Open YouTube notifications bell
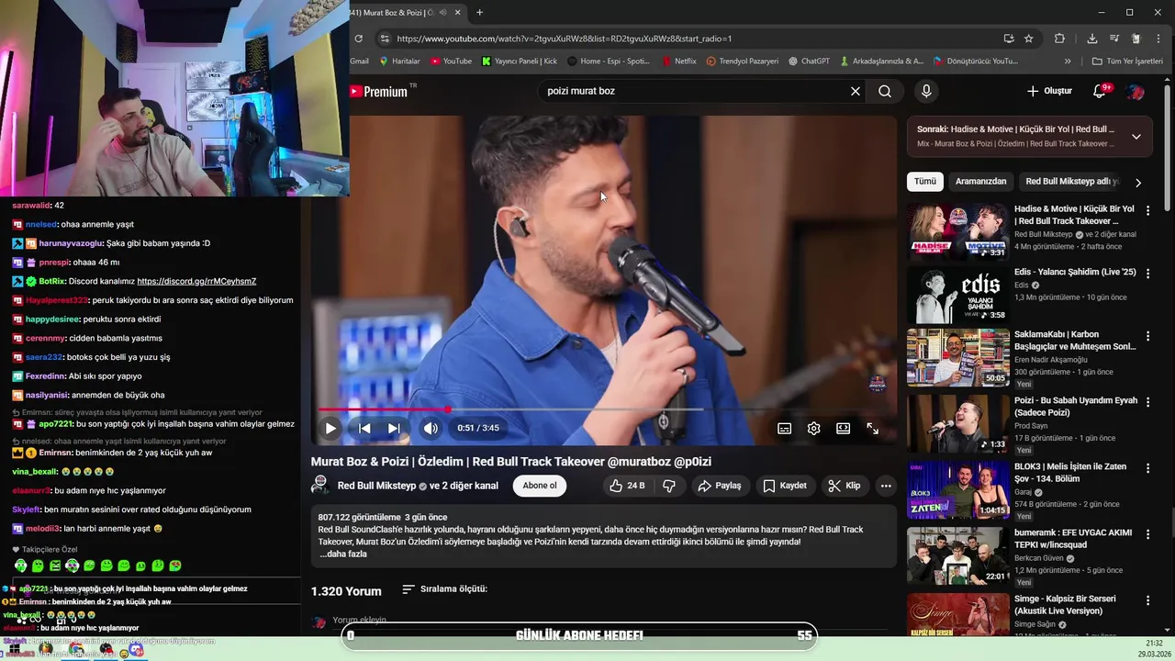Viewport: 1175px width, 661px height. coord(1100,91)
